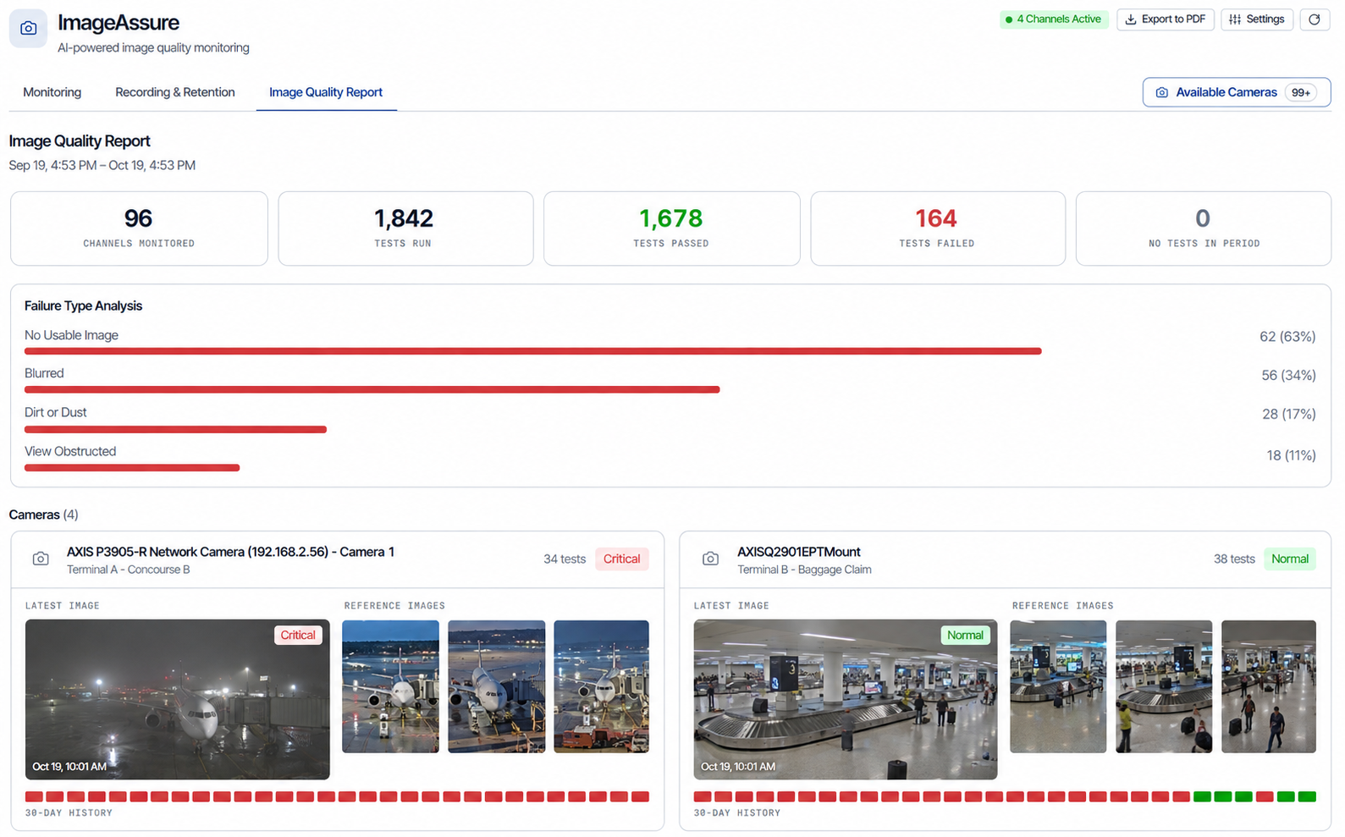The image size is (1345, 837).
Task: Click the AXIS P3905-R Network Camera title
Action: pos(230,552)
